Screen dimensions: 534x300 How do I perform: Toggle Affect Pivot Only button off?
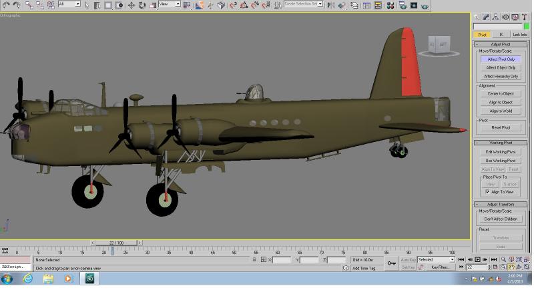pos(501,59)
